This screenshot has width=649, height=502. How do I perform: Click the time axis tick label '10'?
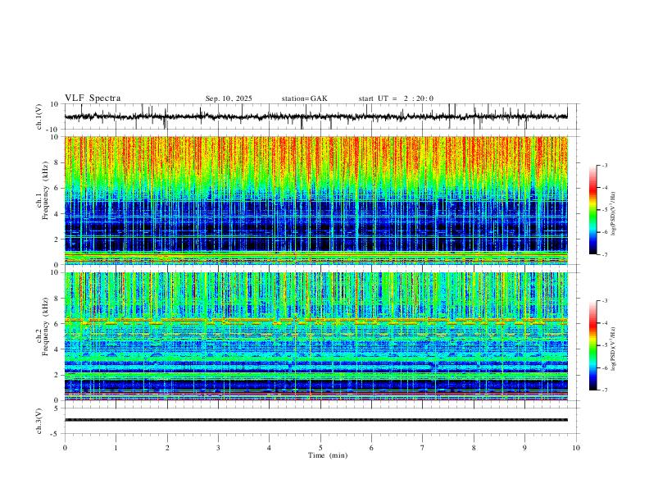(576, 448)
